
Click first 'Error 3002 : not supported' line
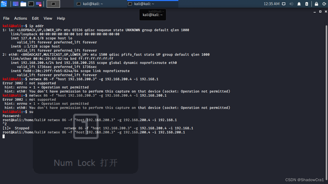pyautogui.click(x=29, y=83)
